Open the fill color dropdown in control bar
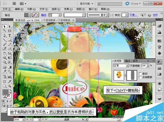The height and width of the screenshot is (122, 164). pyautogui.click(x=30, y=15)
